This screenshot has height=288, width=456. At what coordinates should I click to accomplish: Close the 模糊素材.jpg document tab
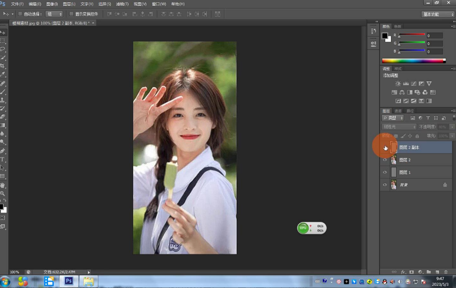93,23
